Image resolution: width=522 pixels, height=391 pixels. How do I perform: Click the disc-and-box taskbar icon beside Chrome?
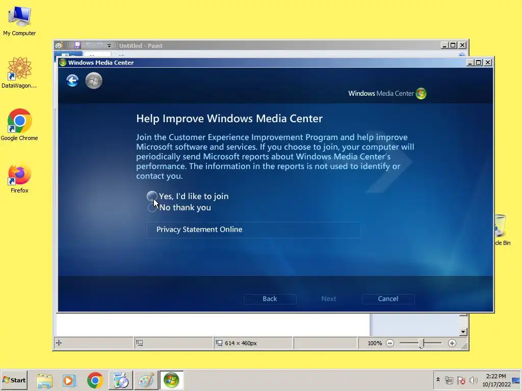121,380
